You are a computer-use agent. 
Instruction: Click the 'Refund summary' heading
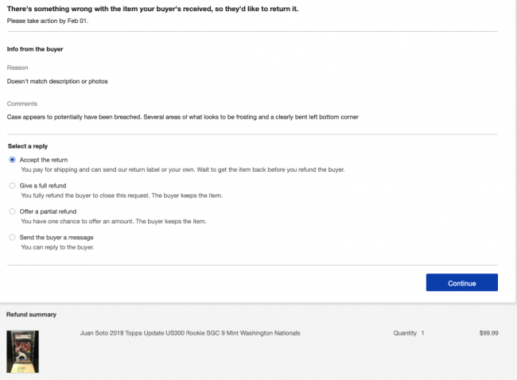[x=31, y=315]
